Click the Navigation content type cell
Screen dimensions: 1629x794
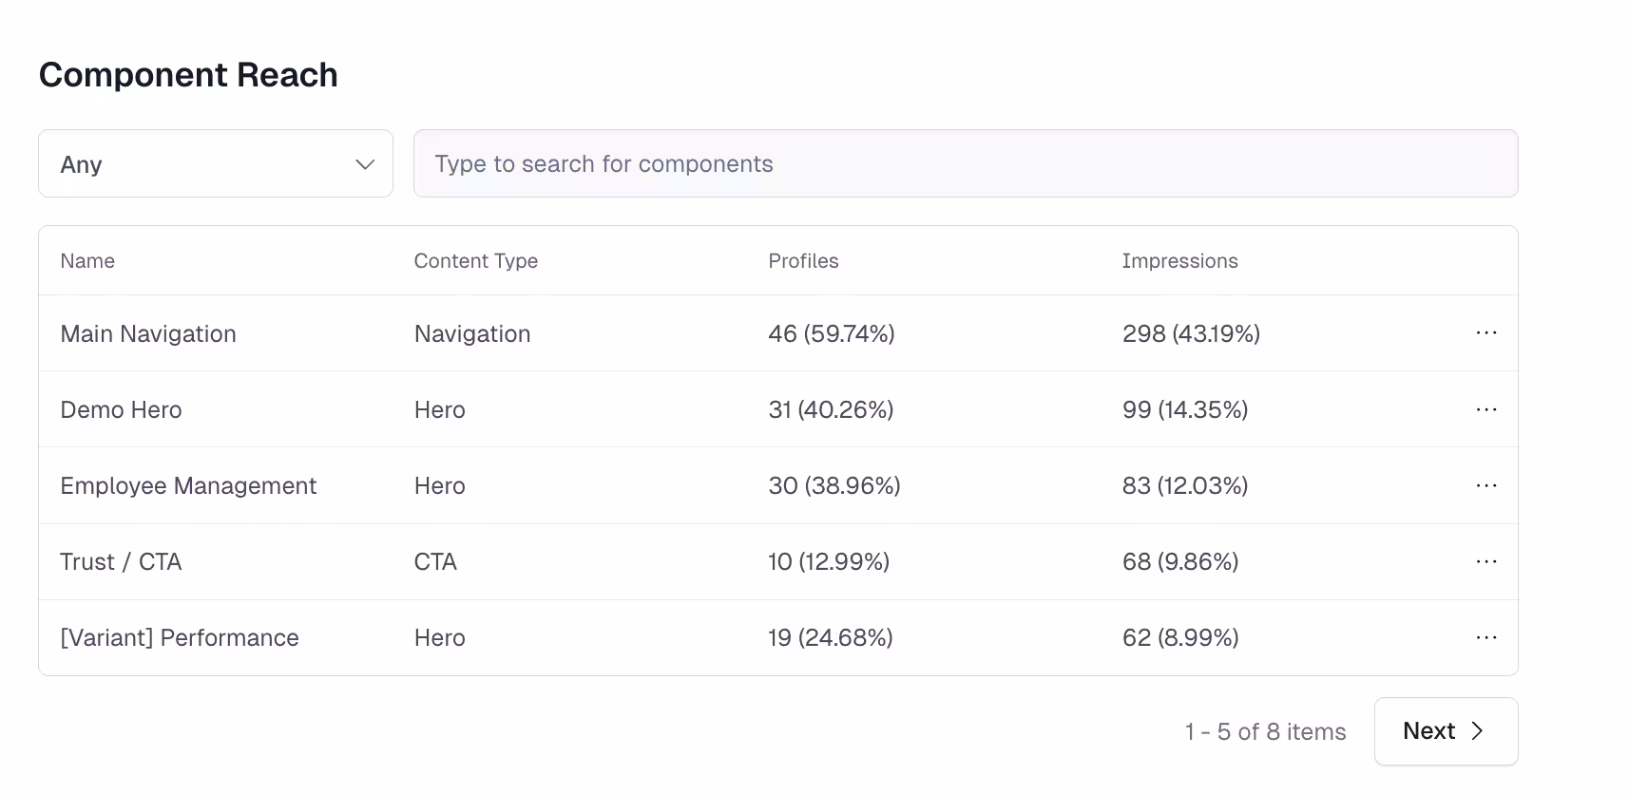click(x=472, y=333)
